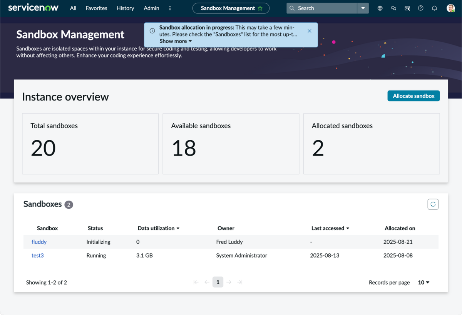The height and width of the screenshot is (315, 462).
Task: Click the ServiceNow logo
Action: tap(33, 8)
